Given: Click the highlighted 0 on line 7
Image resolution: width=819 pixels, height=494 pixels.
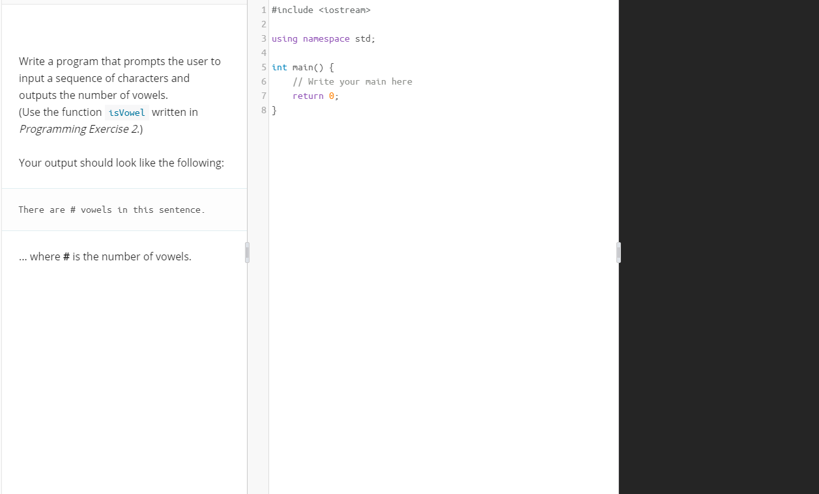Looking at the screenshot, I should click(x=332, y=96).
